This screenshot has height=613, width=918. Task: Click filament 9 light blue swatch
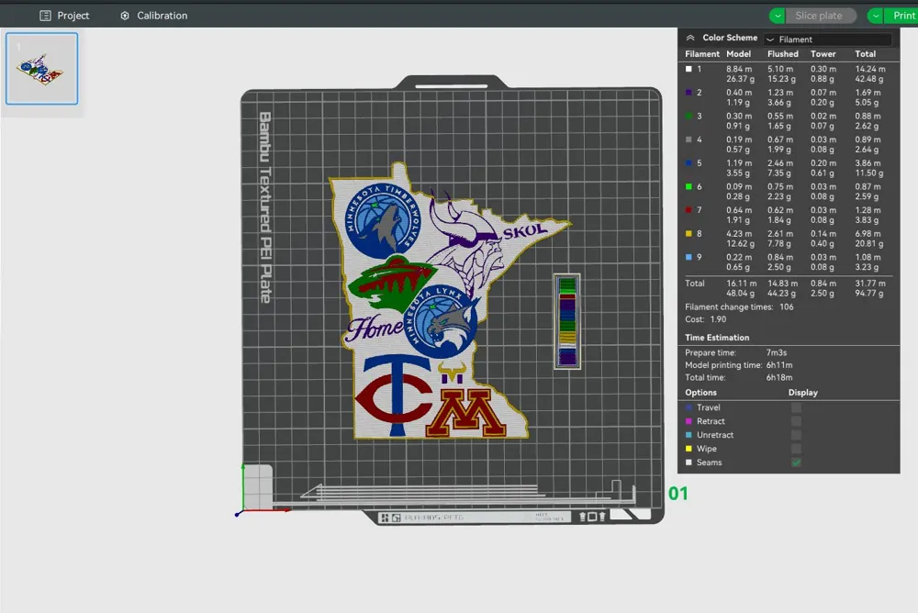click(688, 257)
